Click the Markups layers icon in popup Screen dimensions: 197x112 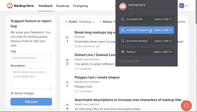[x=123, y=52]
